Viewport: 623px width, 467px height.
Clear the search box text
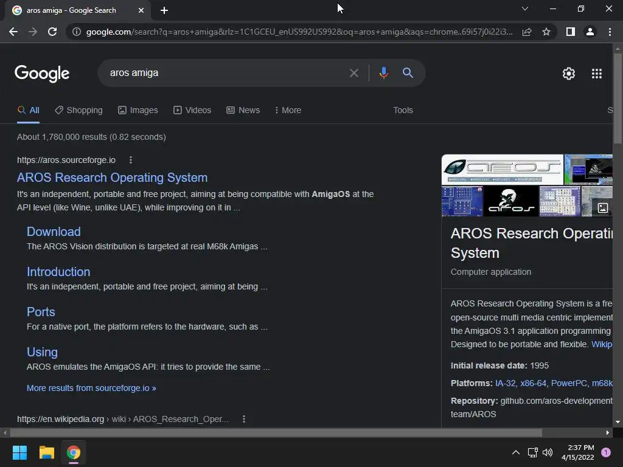click(354, 73)
